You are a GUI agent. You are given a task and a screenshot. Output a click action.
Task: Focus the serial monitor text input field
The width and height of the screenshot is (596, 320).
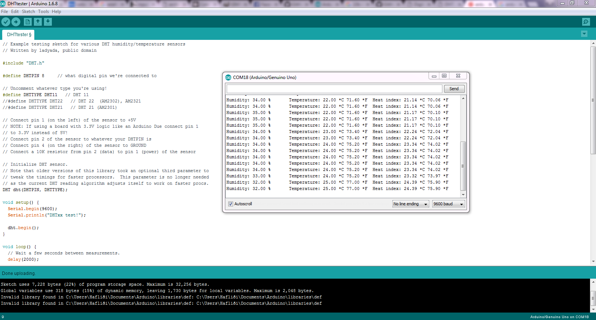(x=334, y=89)
